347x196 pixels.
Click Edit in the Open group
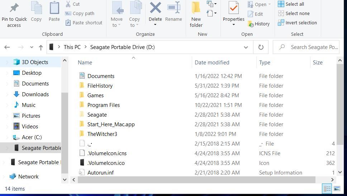pos(255,14)
